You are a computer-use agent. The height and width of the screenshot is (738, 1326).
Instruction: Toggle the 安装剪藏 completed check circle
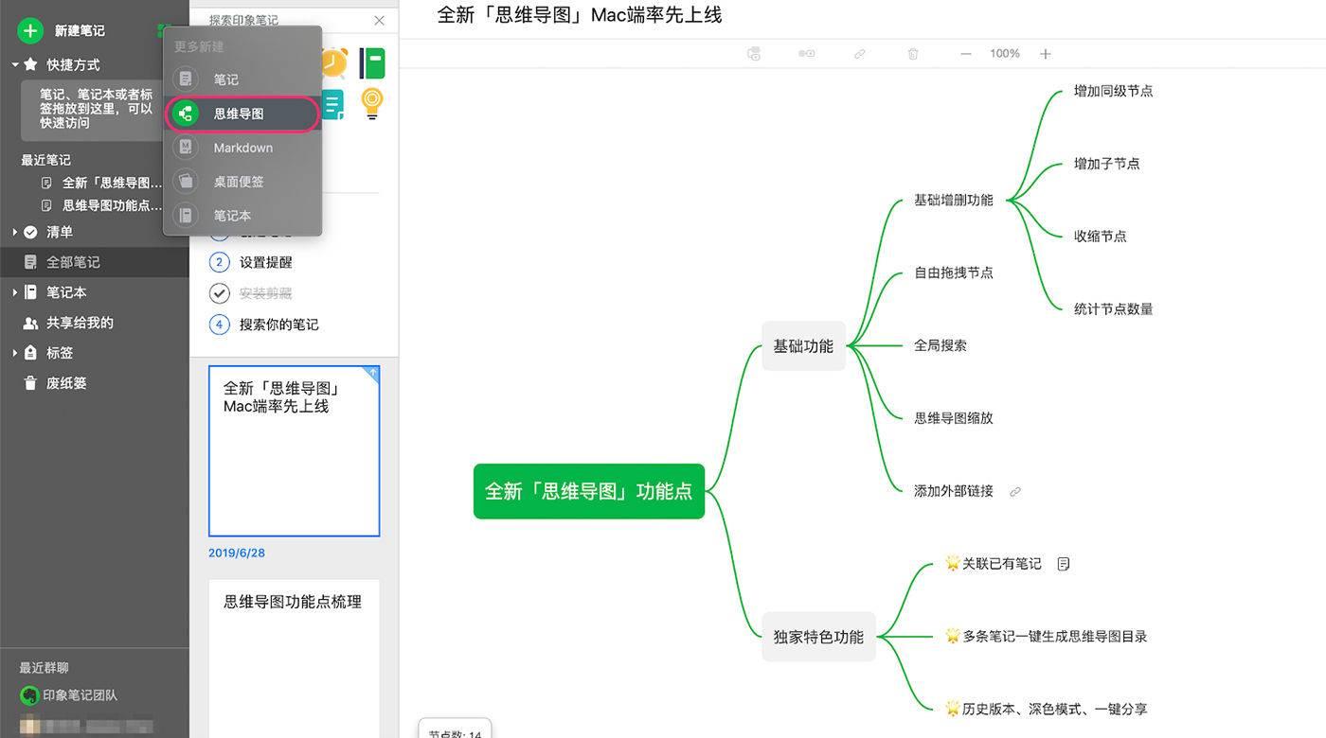coord(220,293)
